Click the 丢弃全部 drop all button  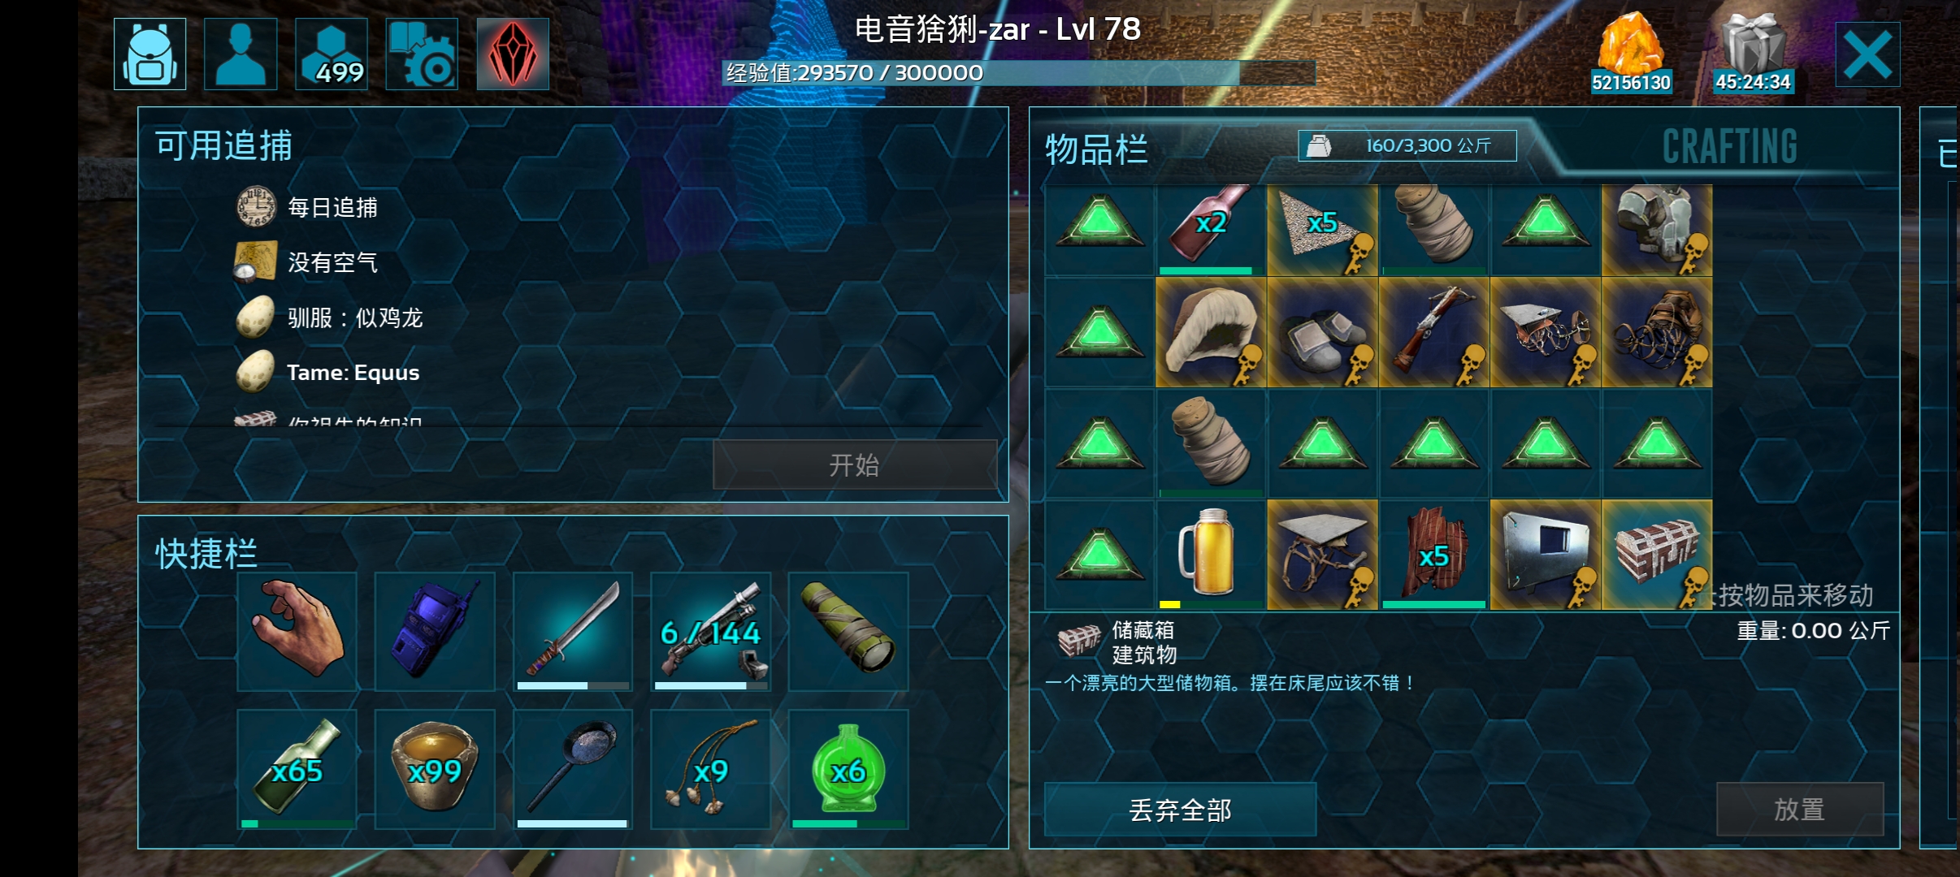(x=1180, y=810)
